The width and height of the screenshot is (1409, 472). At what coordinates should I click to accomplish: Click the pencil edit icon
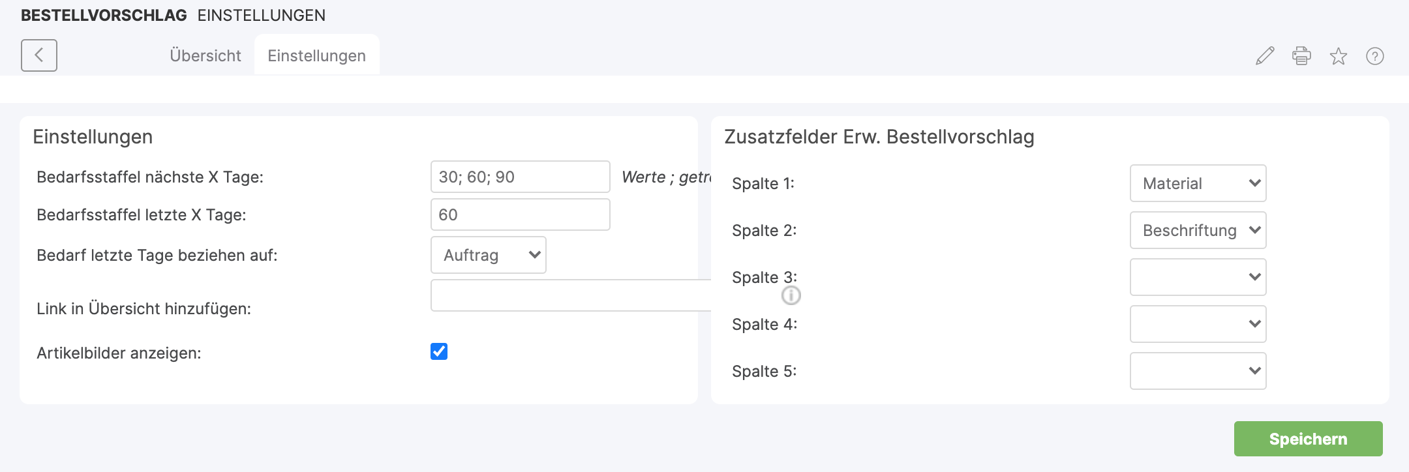coord(1265,56)
